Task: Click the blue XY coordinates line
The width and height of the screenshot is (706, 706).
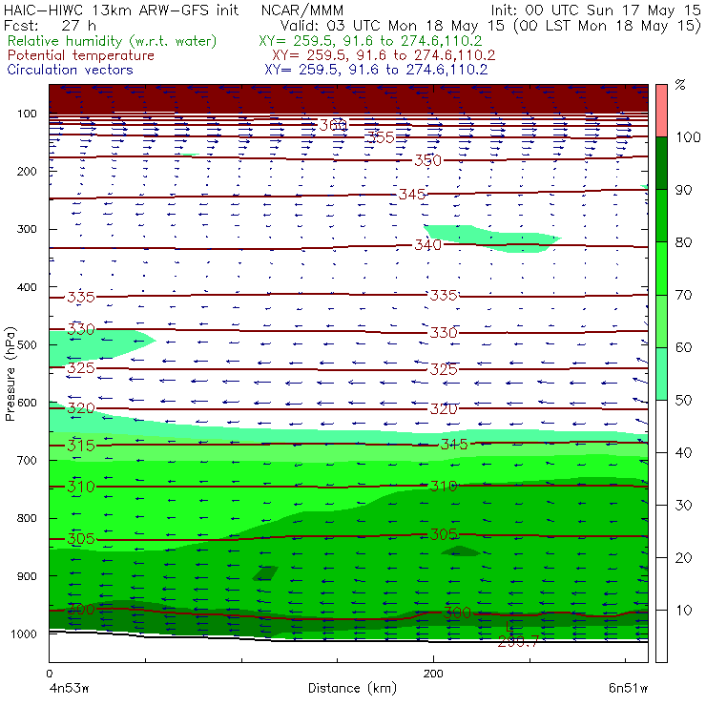Action: point(376,70)
